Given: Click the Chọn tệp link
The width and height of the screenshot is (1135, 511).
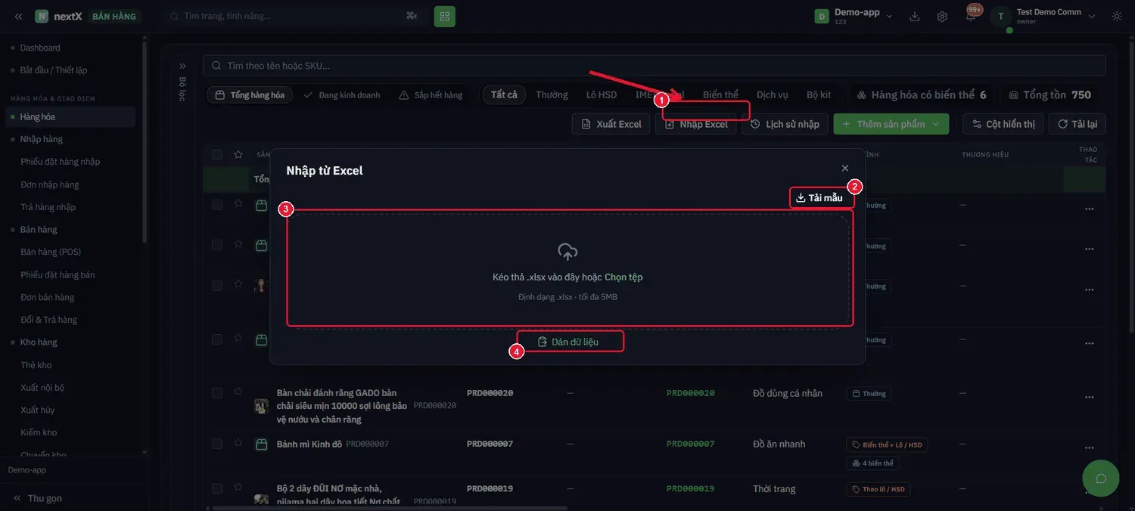Looking at the screenshot, I should click(x=623, y=277).
